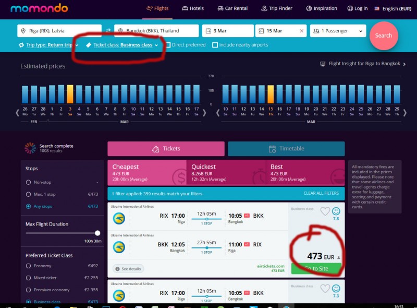Show later departure dates arrow after 17 Sa
Screen dimensions: 417x308
(x=204, y=113)
